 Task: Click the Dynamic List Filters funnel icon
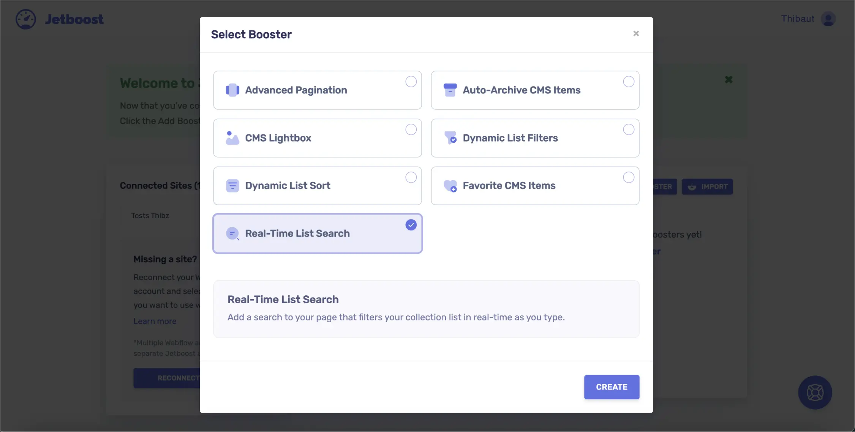(x=450, y=138)
